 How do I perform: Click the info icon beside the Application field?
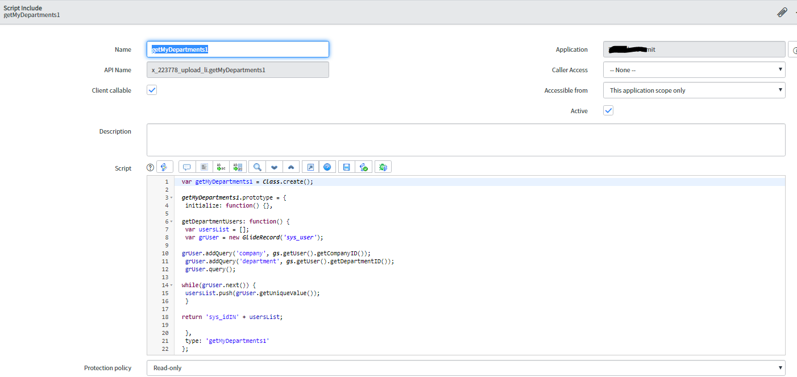pyautogui.click(x=794, y=49)
